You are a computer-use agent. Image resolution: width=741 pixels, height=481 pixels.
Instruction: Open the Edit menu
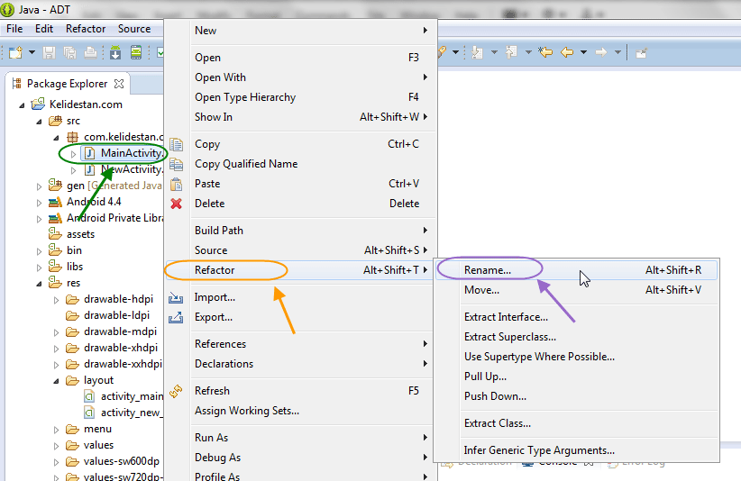44,29
